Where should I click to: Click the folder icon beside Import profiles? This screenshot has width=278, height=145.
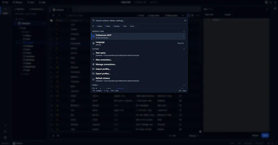(93, 69)
